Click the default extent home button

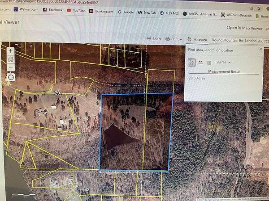click(11, 59)
